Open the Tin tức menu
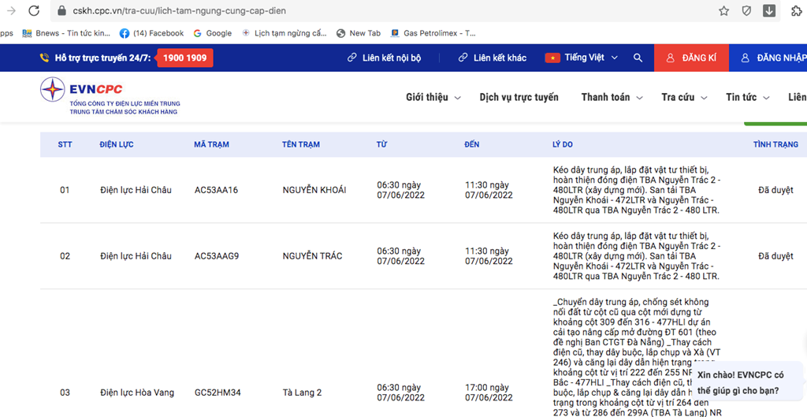This screenshot has height=417, width=807. click(x=747, y=98)
